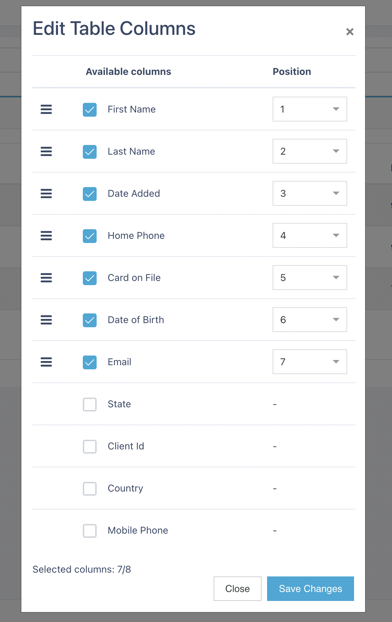392x622 pixels.
Task: Click the reorder handle beside Date Added
Action: tap(46, 194)
